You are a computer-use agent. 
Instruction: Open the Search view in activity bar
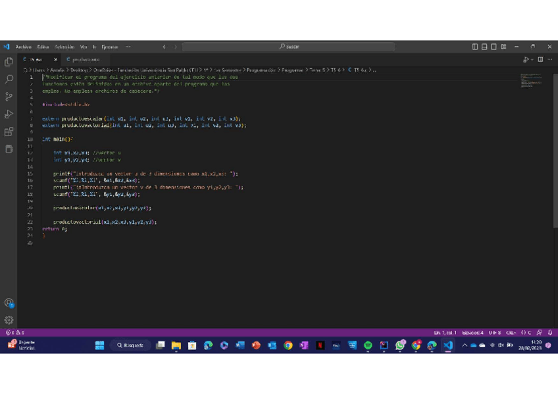[9, 79]
